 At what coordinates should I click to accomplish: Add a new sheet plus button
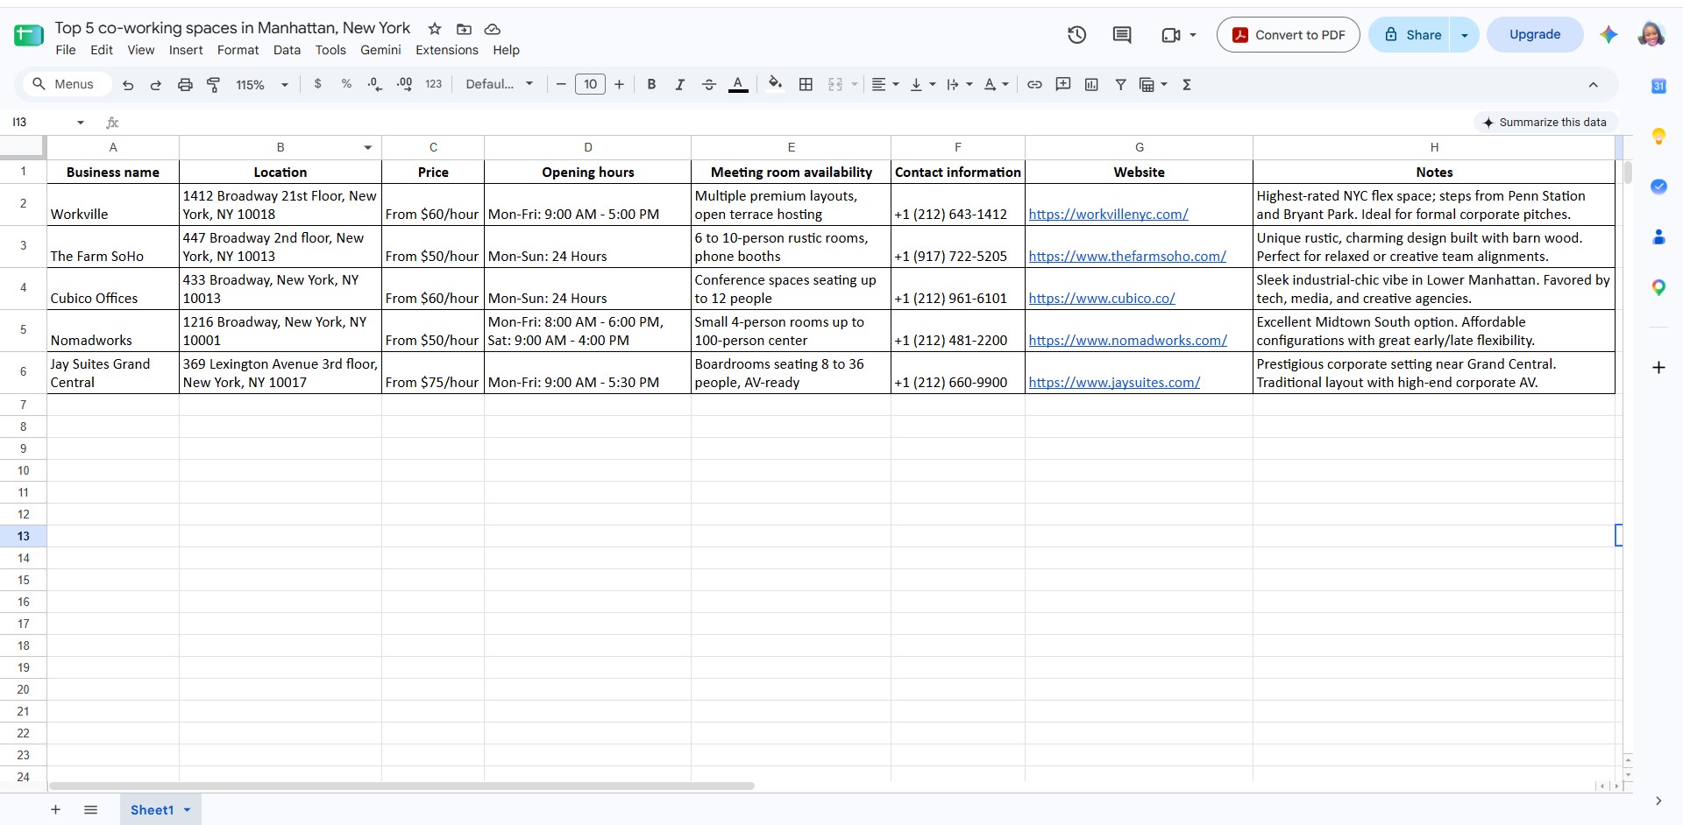point(55,810)
